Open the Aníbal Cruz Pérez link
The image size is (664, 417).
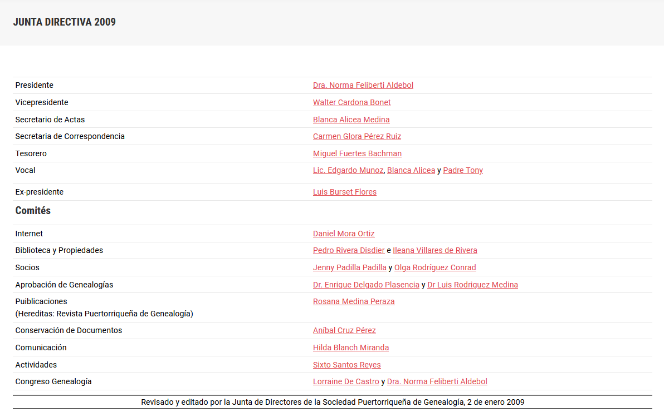coord(344,330)
